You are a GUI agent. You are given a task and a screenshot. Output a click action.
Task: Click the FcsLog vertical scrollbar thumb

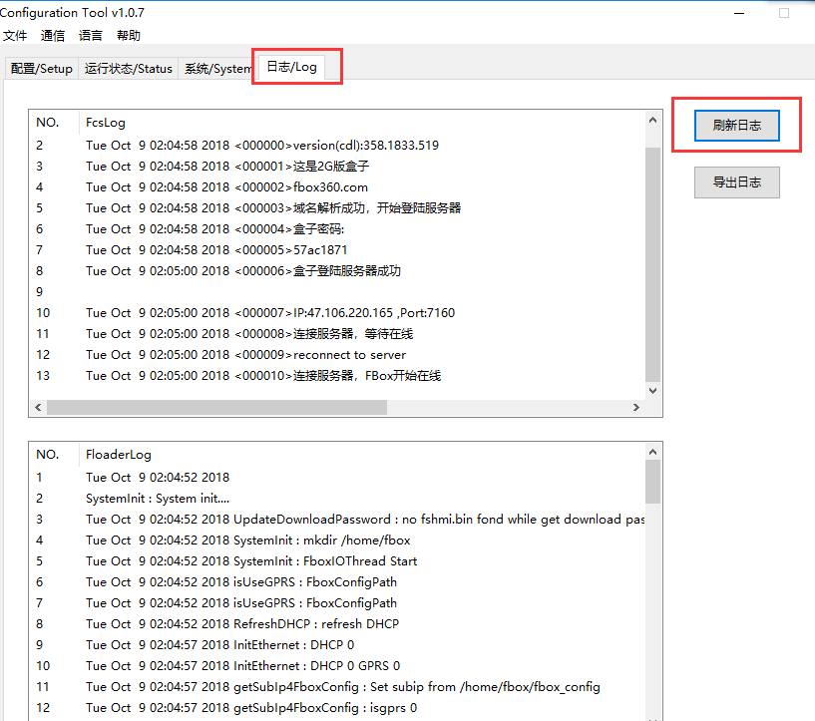(x=652, y=265)
